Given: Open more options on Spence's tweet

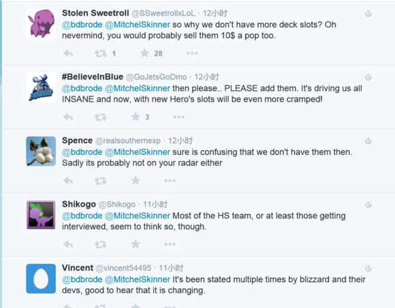Looking at the screenshot, I should [170, 180].
